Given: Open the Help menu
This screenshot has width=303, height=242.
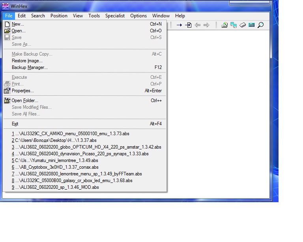Looking at the screenshot, I should click(x=180, y=16).
